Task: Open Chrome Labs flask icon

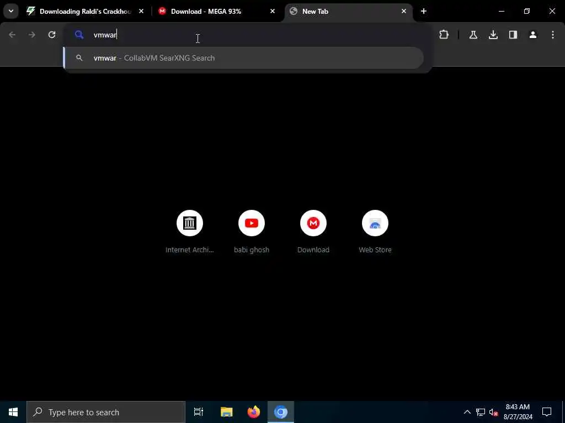Action: 473,35
